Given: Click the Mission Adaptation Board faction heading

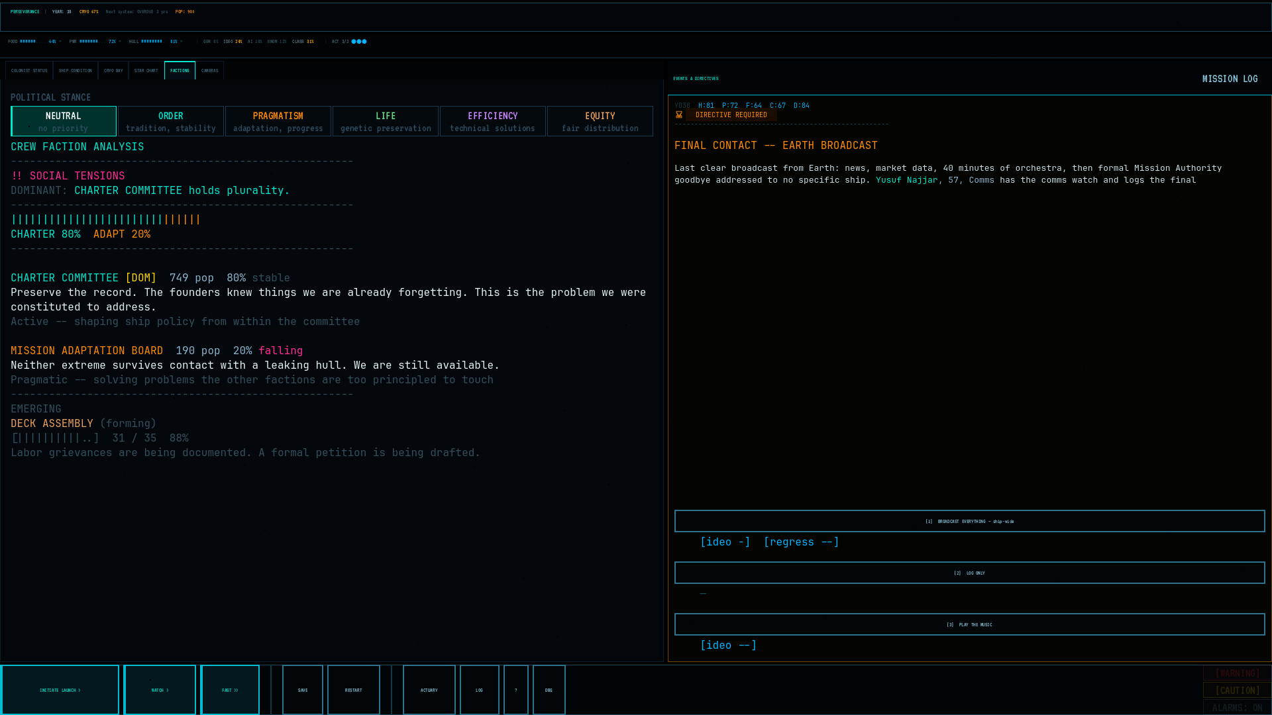Looking at the screenshot, I should 87,351.
